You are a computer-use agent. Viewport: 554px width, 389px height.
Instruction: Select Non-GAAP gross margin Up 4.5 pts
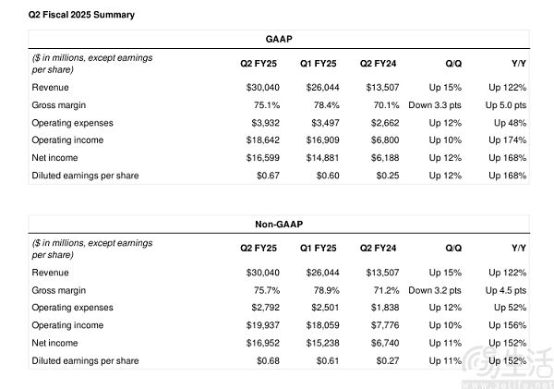pos(506,290)
